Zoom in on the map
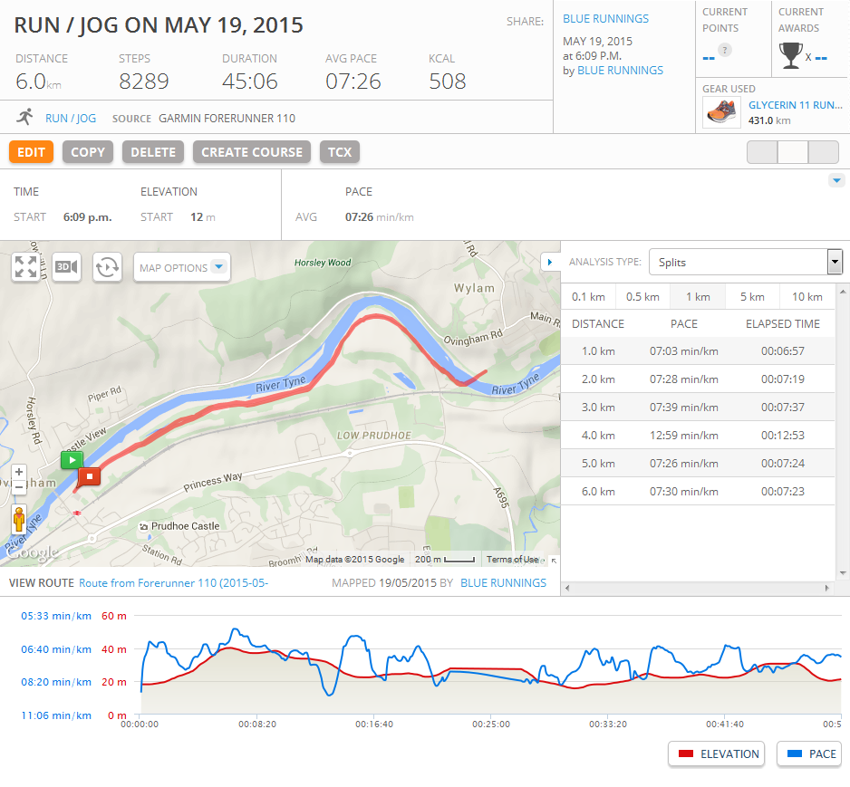 coord(19,472)
